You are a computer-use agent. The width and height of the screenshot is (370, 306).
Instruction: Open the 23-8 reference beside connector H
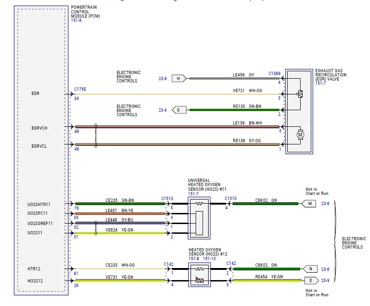[x=163, y=78]
